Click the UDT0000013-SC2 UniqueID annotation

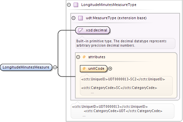click(x=123, y=79)
